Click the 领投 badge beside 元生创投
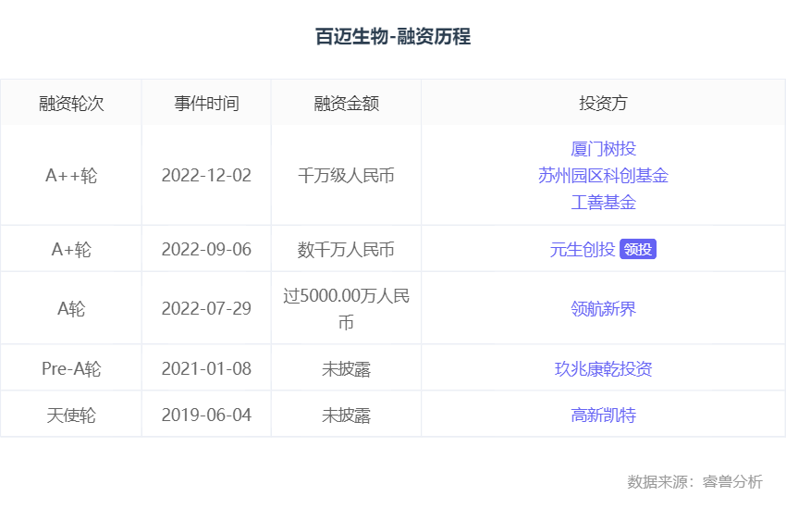Viewport: 786px width, 521px height. point(638,250)
